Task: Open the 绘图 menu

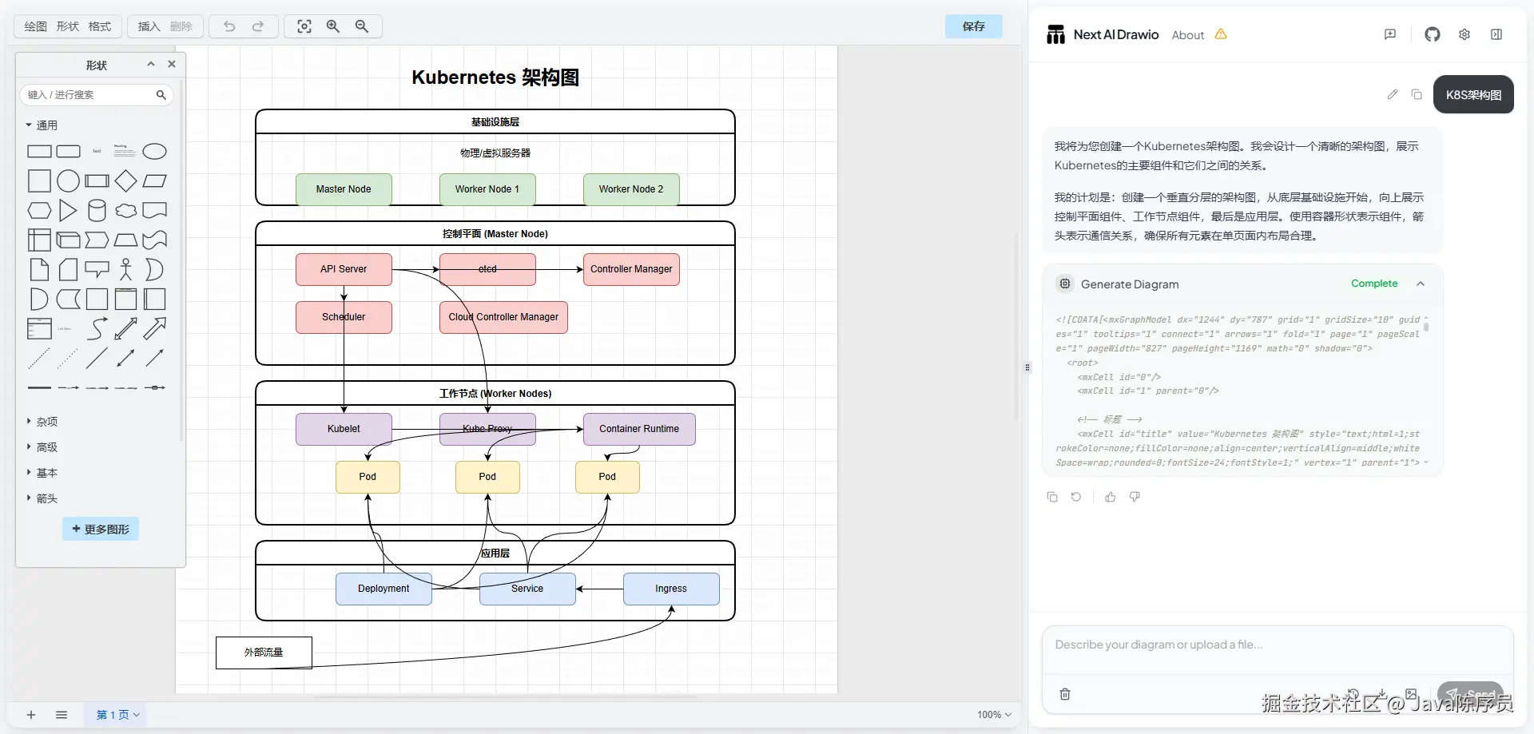Action: coord(35,26)
